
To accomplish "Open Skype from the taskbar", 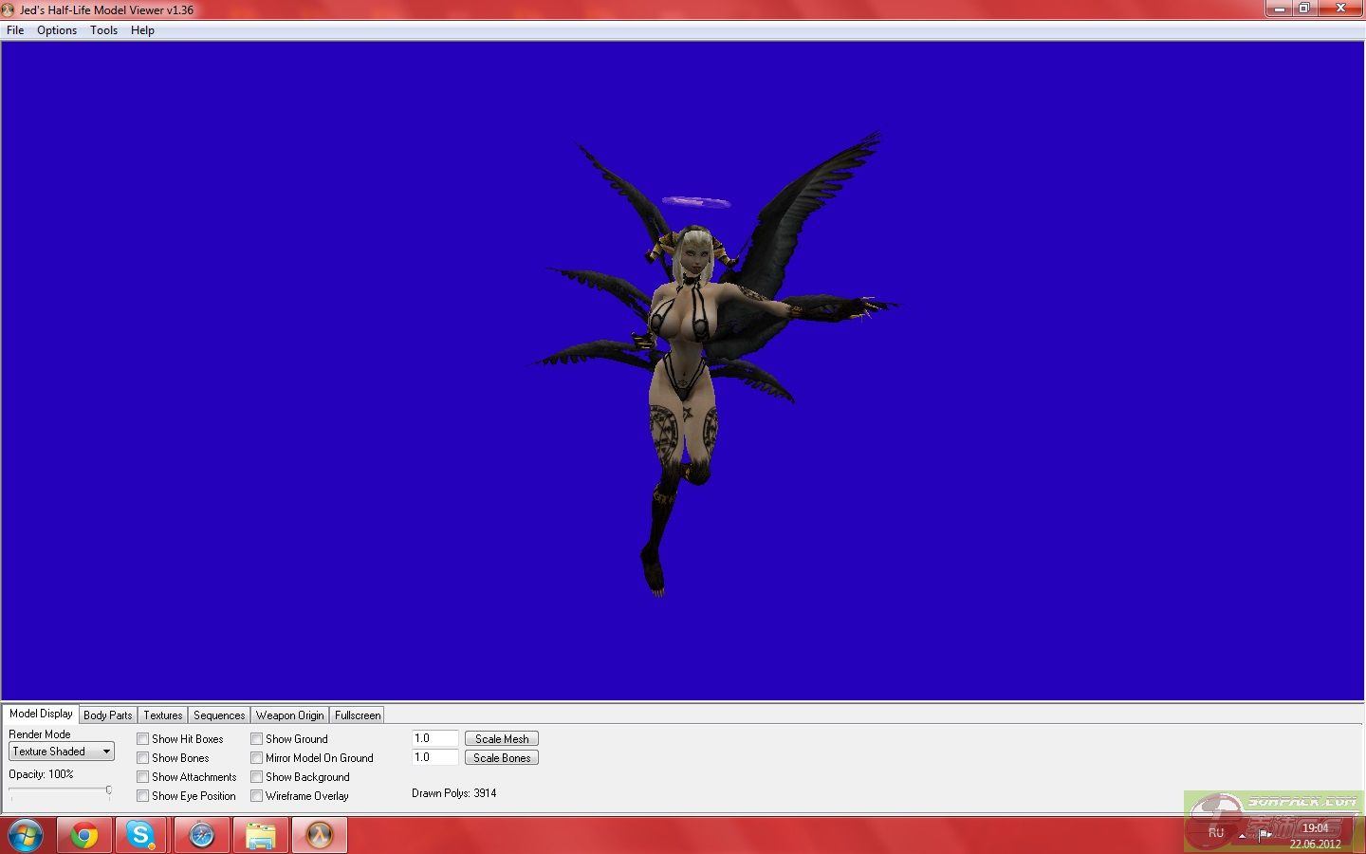I will pyautogui.click(x=141, y=836).
